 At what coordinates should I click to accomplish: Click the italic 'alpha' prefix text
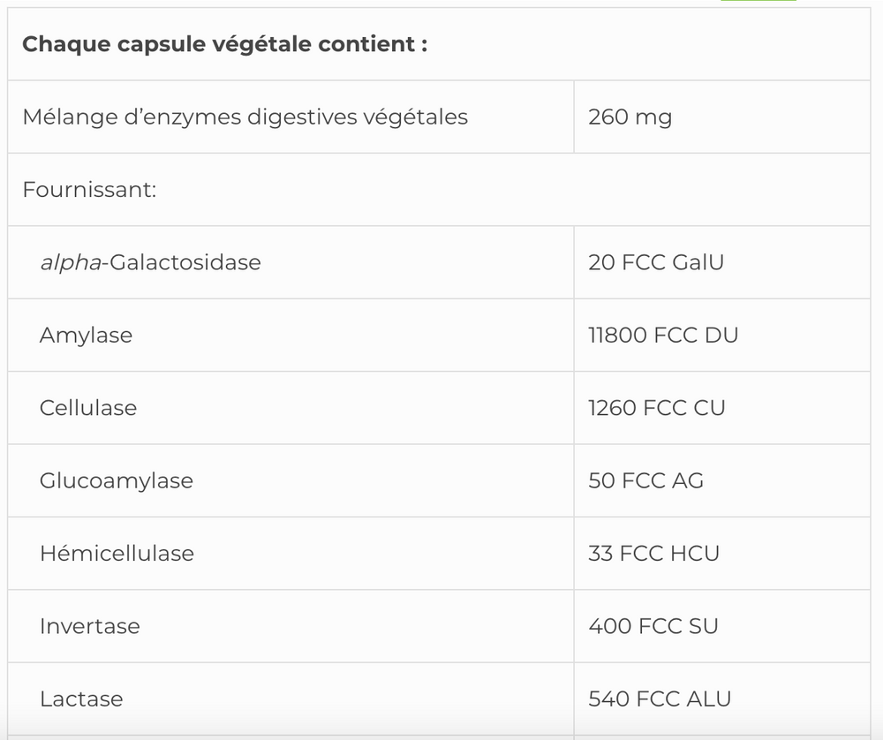click(71, 262)
